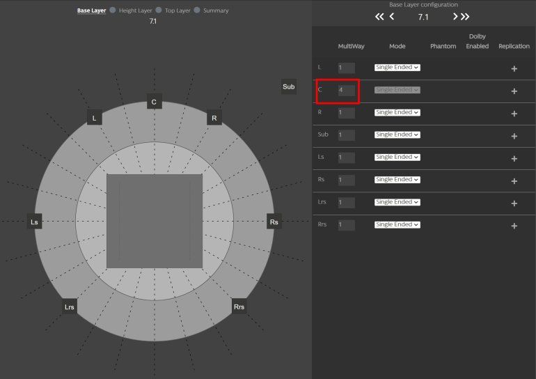The width and height of the screenshot is (536, 379).
Task: Click the skip-to-last double right arrow
Action: [x=465, y=16]
